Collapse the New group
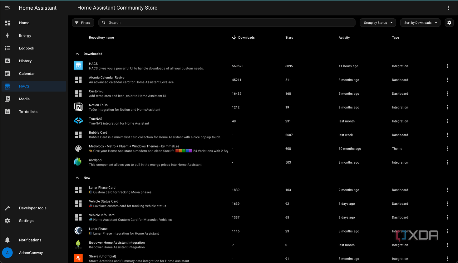The image size is (458, 263). (77, 178)
